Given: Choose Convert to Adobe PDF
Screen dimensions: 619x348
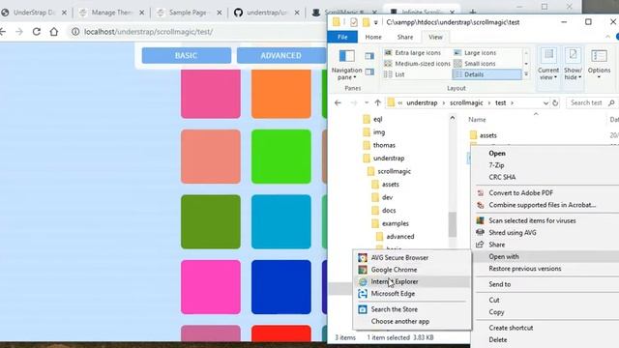Looking at the screenshot, I should (x=520, y=193).
